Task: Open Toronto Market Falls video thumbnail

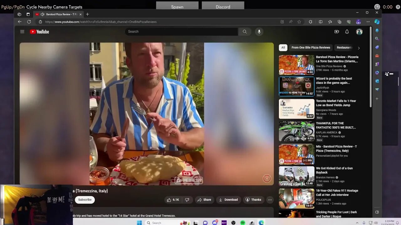Action: tap(296, 109)
